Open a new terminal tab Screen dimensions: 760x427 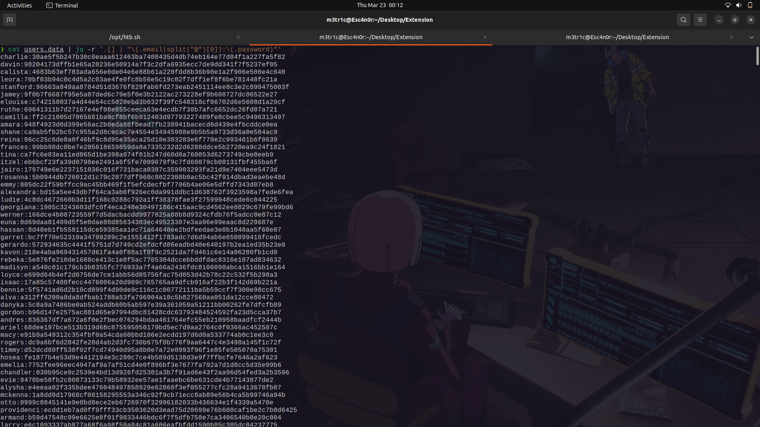click(x=9, y=20)
